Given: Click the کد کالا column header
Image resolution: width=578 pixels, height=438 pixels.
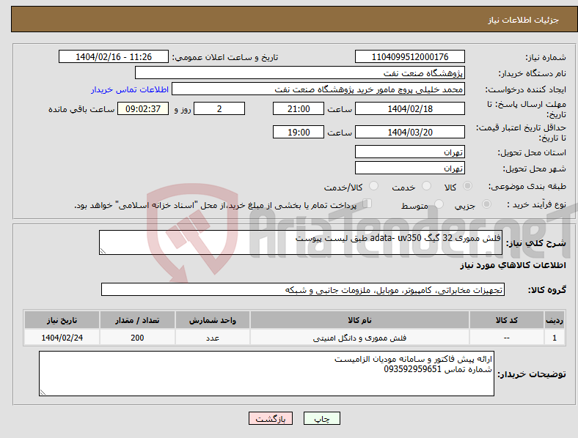Looking at the screenshot, I should click(507, 320).
